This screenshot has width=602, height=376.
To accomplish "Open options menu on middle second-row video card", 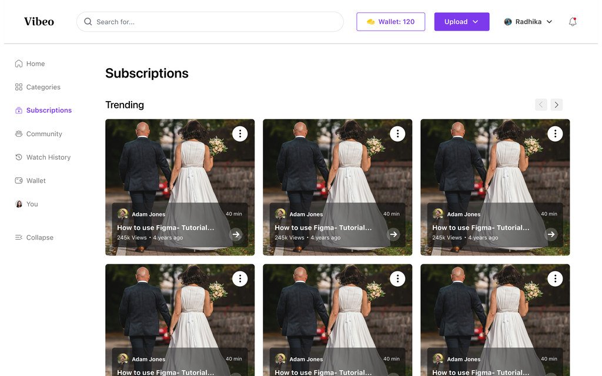I will 397,279.
